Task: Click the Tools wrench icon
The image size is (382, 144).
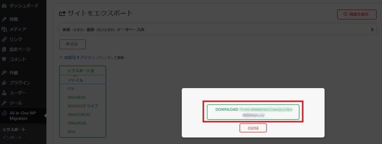Action: (x=4, y=103)
